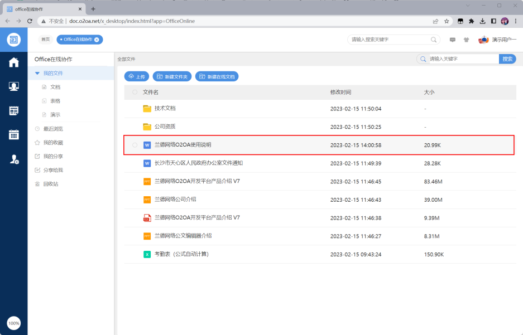This screenshot has height=335, width=523.
Task: Click the 新建在线文档 button
Action: pos(217,76)
